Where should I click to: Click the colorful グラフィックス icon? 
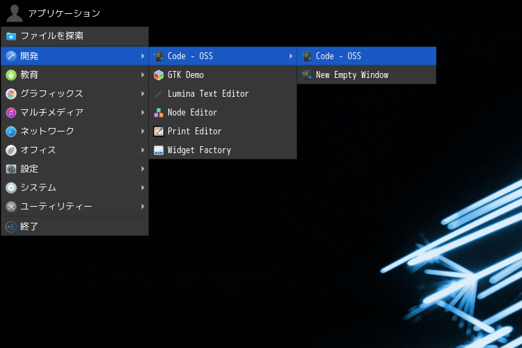(x=11, y=94)
